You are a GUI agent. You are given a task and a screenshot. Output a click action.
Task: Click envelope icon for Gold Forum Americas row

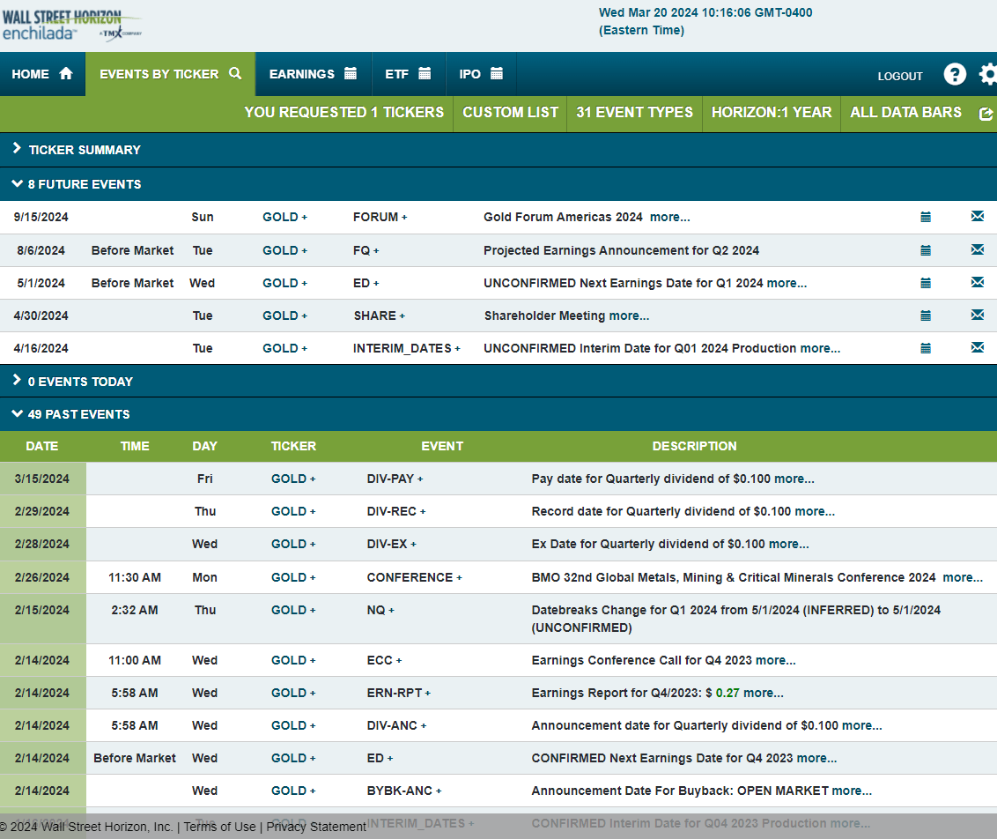click(x=977, y=217)
